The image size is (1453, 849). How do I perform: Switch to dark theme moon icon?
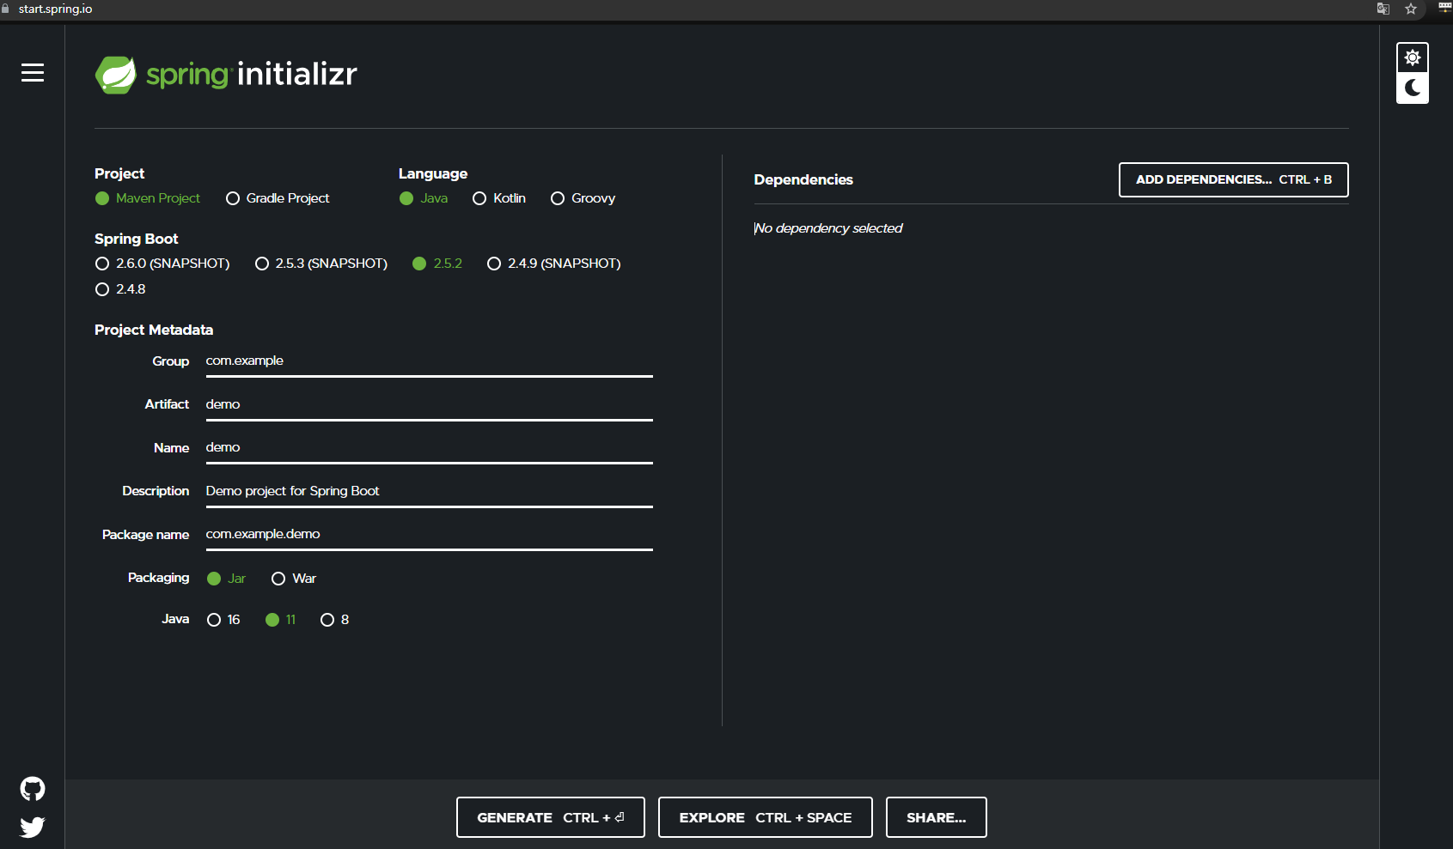coord(1413,88)
